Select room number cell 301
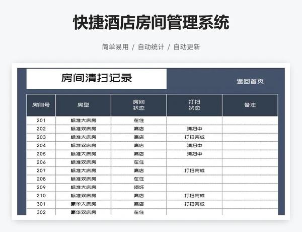 pyautogui.click(x=41, y=204)
